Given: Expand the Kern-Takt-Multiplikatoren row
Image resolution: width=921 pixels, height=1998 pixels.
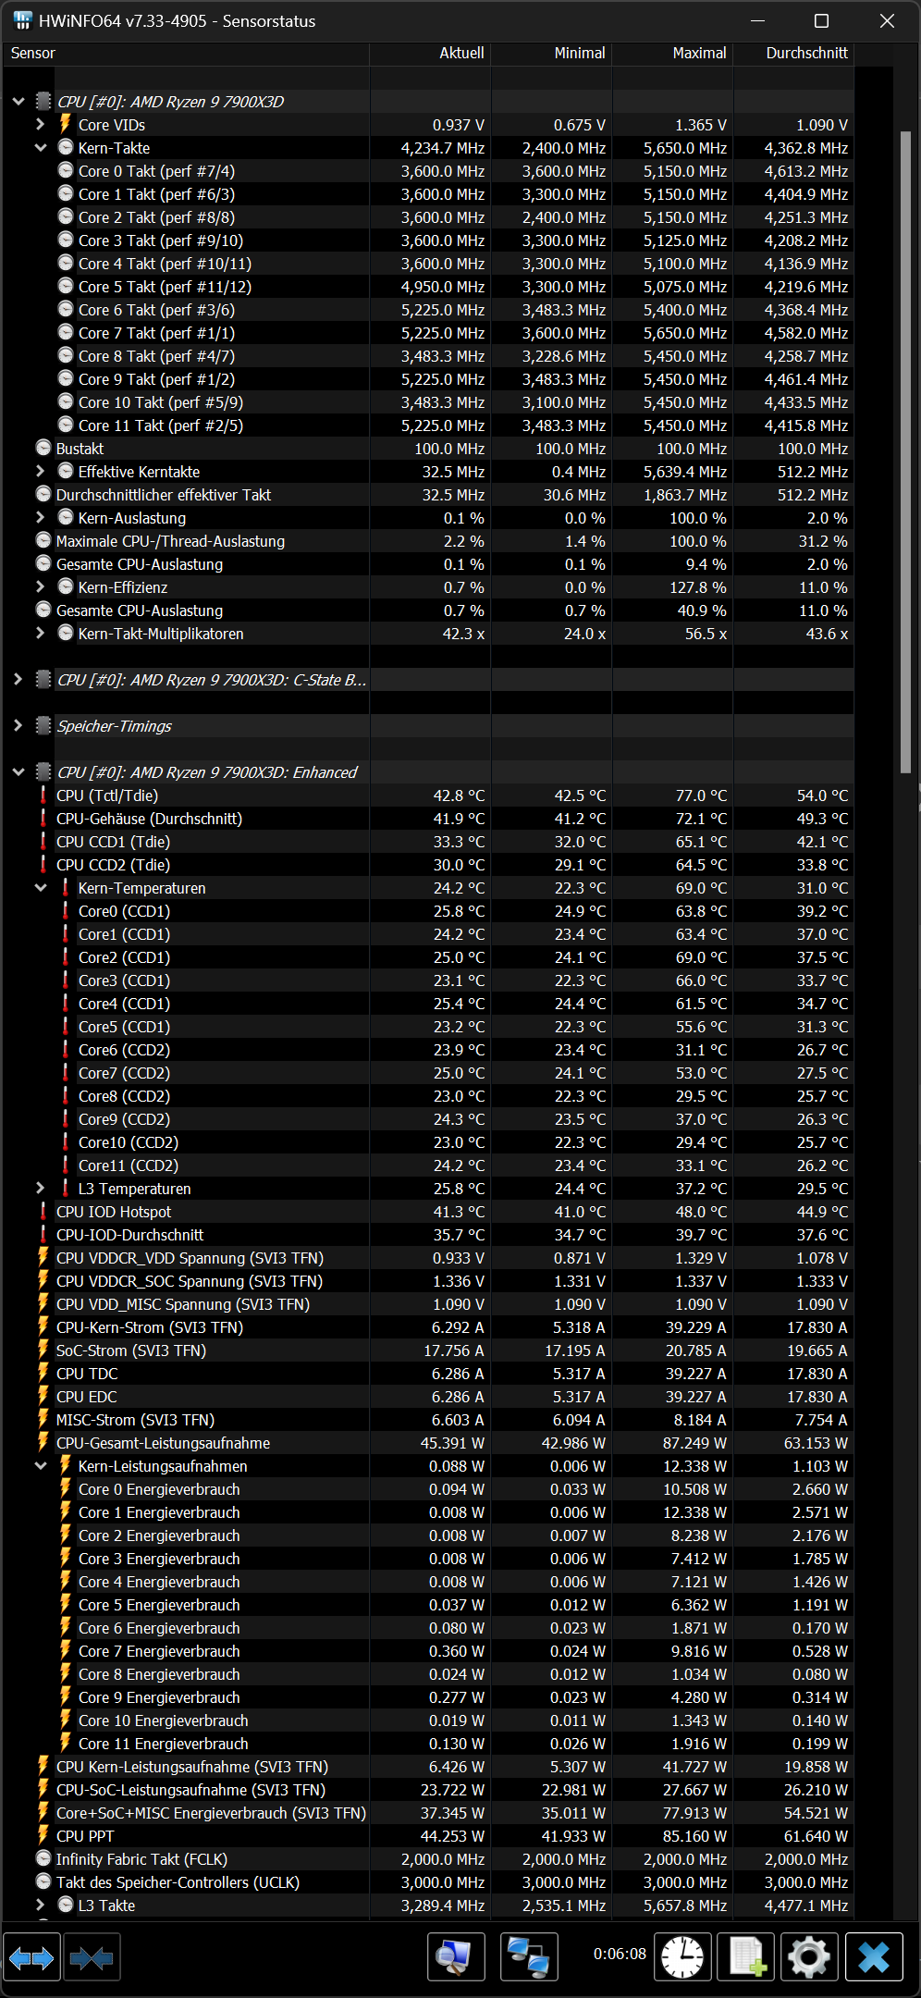Looking at the screenshot, I should [40, 633].
